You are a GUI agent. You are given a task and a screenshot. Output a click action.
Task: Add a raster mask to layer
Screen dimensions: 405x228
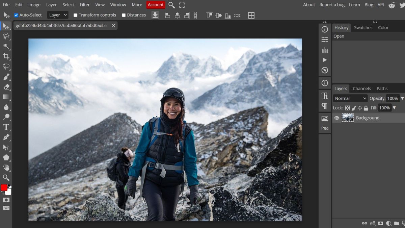(381, 223)
